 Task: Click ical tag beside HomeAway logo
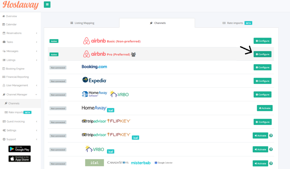click(111, 110)
